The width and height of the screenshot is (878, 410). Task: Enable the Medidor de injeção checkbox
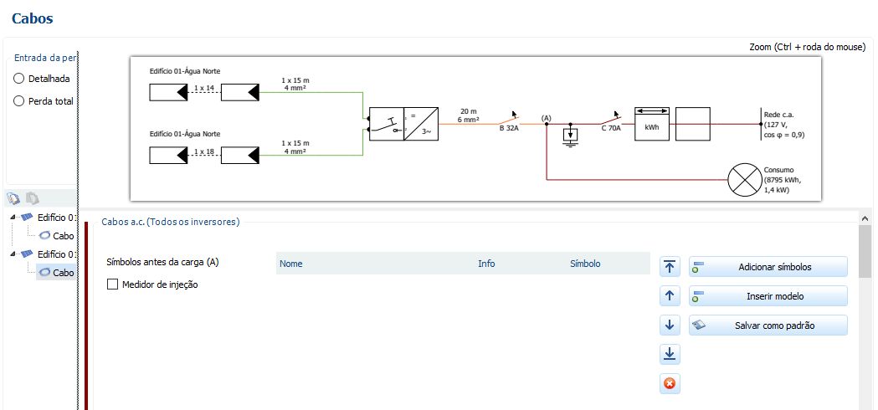pyautogui.click(x=113, y=284)
